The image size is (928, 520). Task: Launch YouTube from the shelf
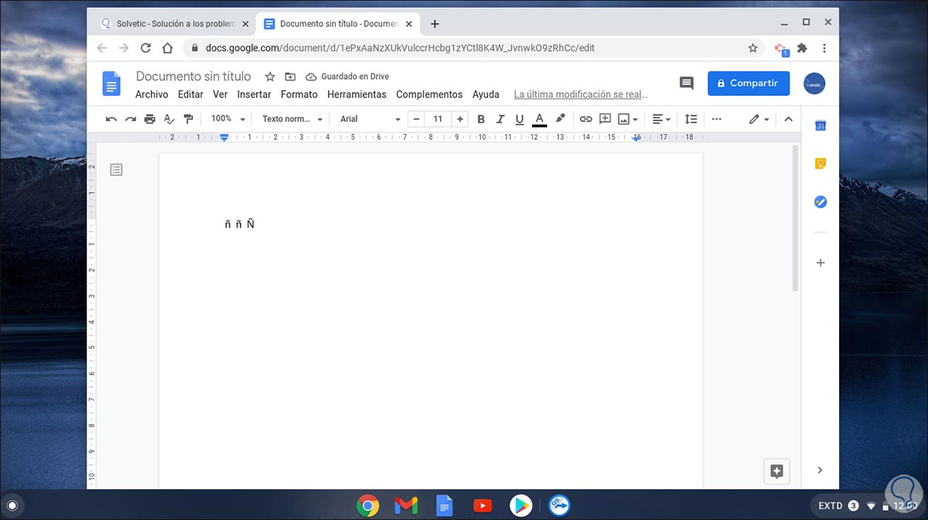(x=483, y=506)
